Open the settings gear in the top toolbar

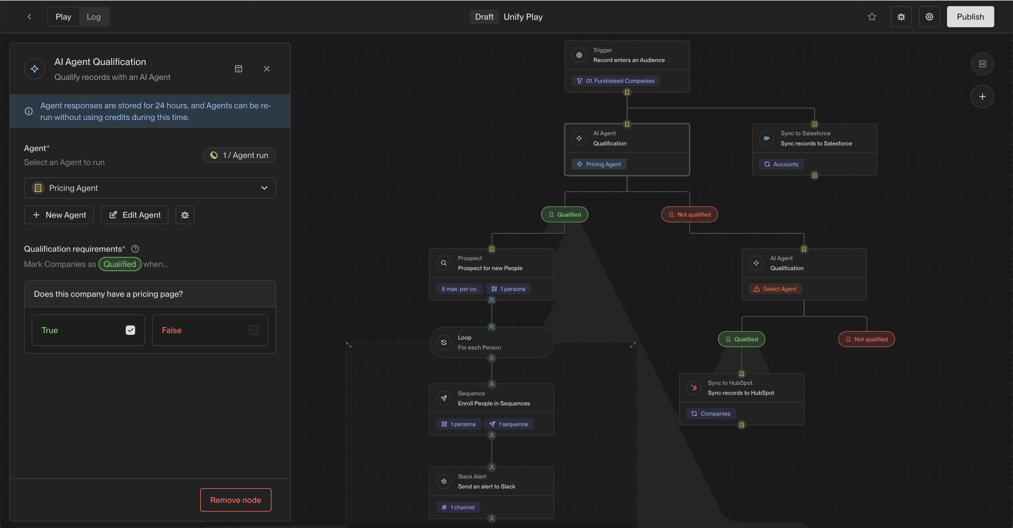929,16
